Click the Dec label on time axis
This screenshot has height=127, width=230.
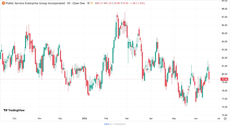[60, 119]
